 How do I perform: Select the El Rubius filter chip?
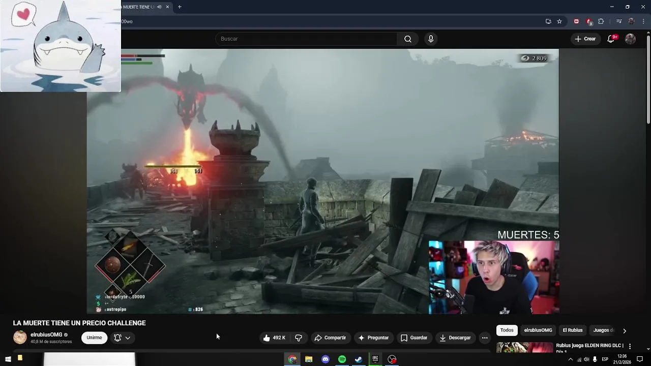[x=573, y=330]
